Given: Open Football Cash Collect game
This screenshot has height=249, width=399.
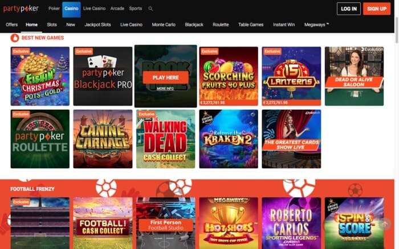Looking at the screenshot, I should (x=103, y=223).
